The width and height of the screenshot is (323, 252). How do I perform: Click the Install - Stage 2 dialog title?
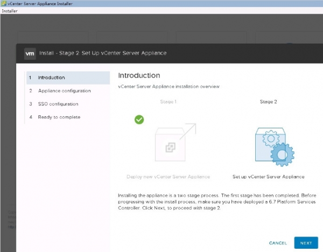[103, 53]
